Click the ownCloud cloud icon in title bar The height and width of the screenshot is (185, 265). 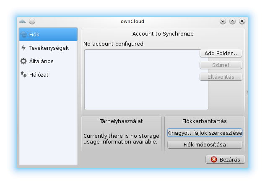click(x=23, y=21)
